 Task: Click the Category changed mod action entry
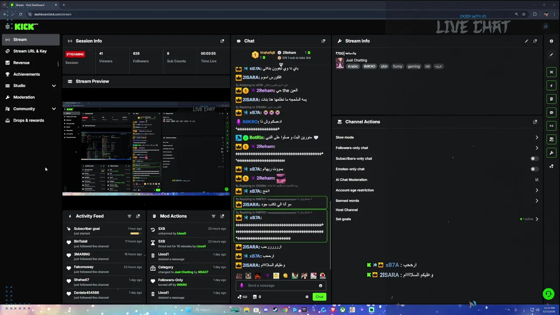[188, 269]
